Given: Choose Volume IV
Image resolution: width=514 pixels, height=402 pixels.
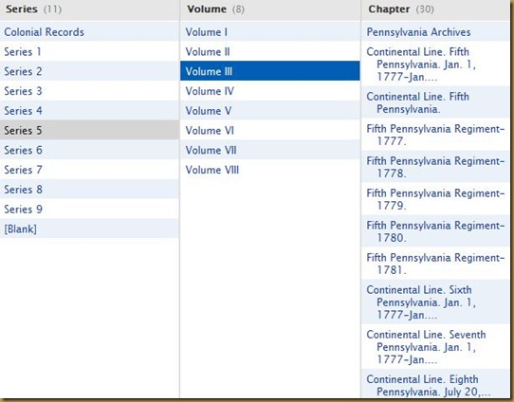Looking at the screenshot, I should coord(270,91).
